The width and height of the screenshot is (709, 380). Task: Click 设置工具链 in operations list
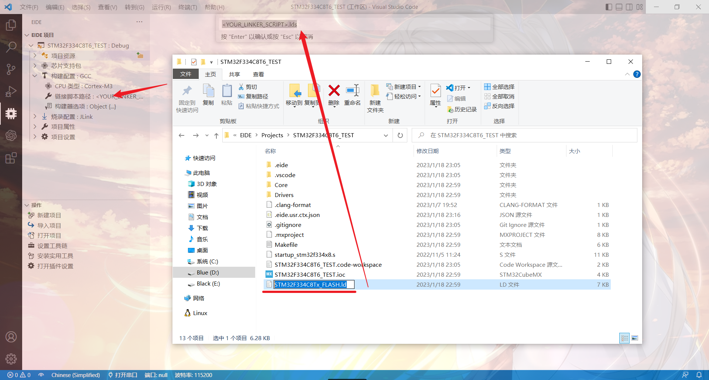pos(52,246)
